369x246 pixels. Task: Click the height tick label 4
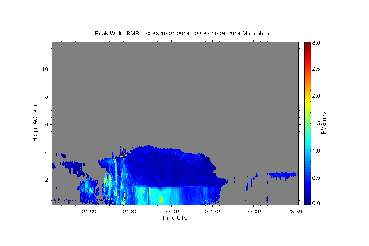point(47,152)
